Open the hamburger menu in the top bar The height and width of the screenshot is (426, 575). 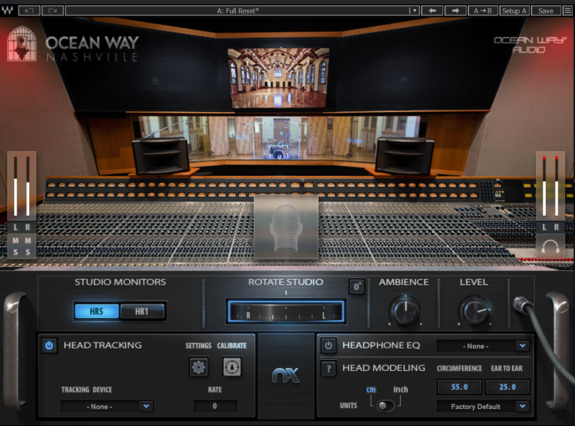tap(568, 10)
